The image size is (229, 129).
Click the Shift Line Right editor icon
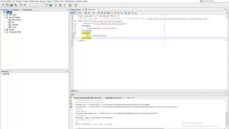click(x=129, y=13)
